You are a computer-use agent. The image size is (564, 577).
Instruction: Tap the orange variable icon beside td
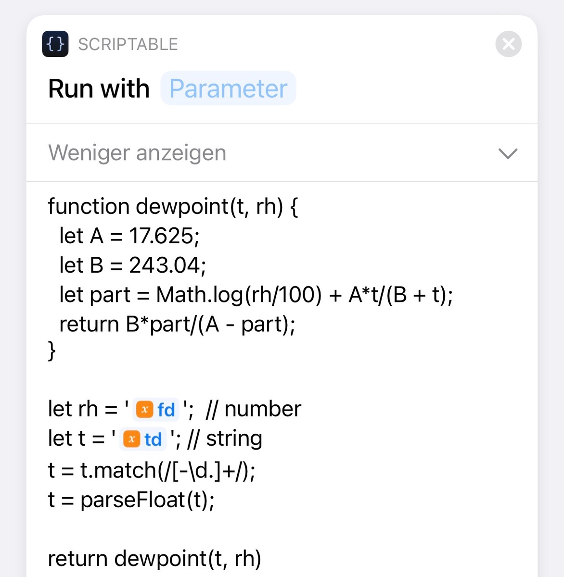pos(131,439)
